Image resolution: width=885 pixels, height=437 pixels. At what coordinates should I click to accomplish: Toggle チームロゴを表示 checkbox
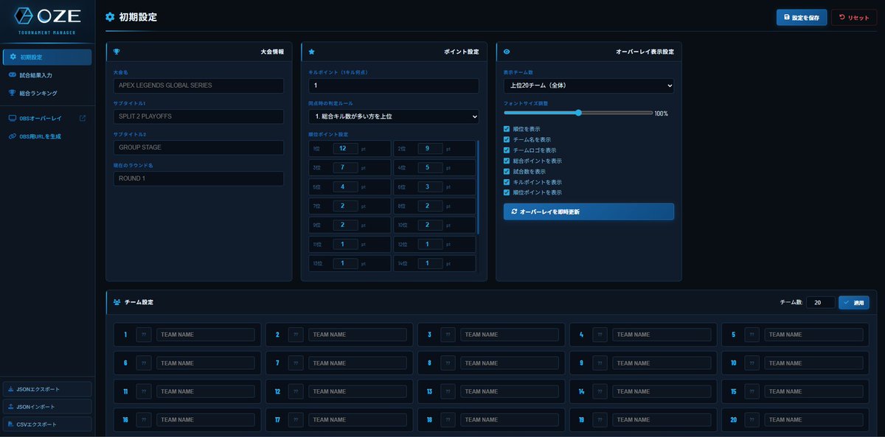(507, 150)
